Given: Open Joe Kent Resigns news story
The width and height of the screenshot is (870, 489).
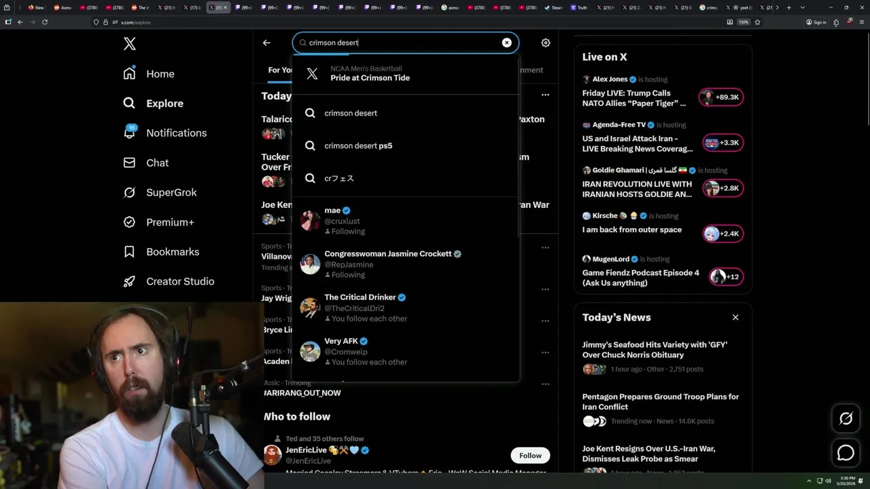Looking at the screenshot, I should (x=648, y=454).
